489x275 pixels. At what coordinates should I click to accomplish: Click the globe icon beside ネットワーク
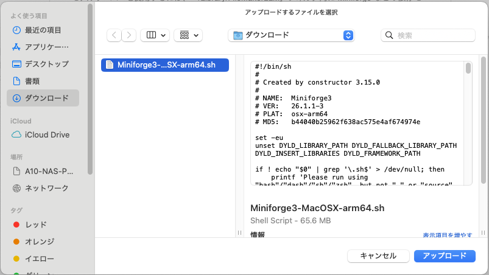[16, 188]
